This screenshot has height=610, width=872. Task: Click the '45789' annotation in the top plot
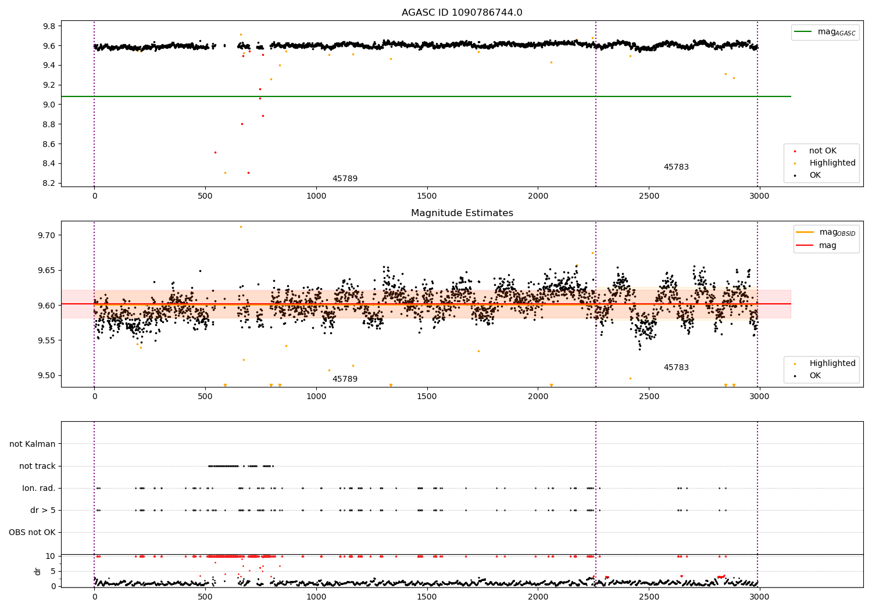click(345, 179)
